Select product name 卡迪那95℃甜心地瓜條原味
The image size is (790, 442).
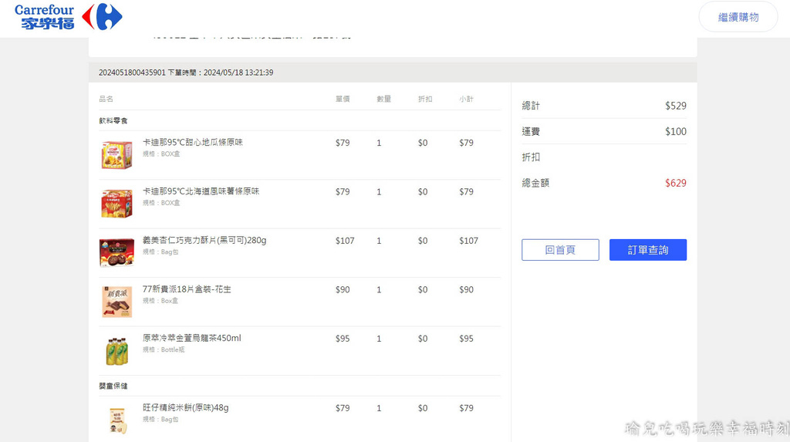192,143
